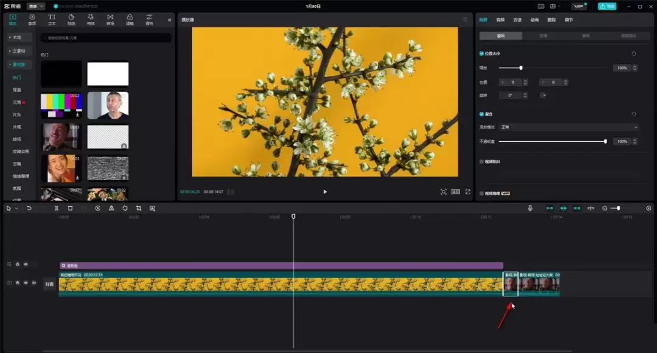Open the Text (文本) tool panel
This screenshot has height=353, width=657.
52,19
